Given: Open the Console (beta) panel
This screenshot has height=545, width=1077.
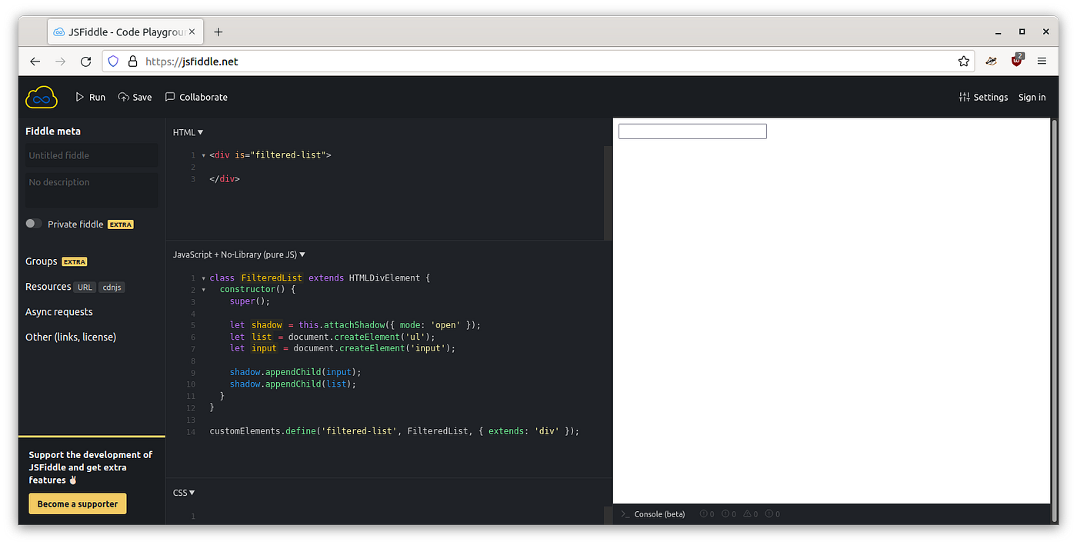Looking at the screenshot, I should 659,514.
